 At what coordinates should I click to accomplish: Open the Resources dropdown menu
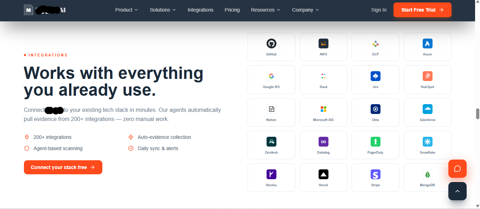coord(265,10)
